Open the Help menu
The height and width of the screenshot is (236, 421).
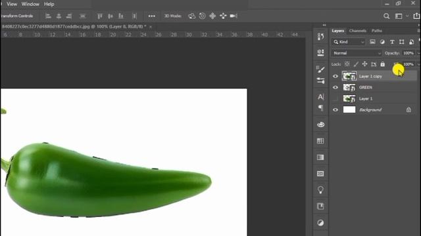point(49,5)
